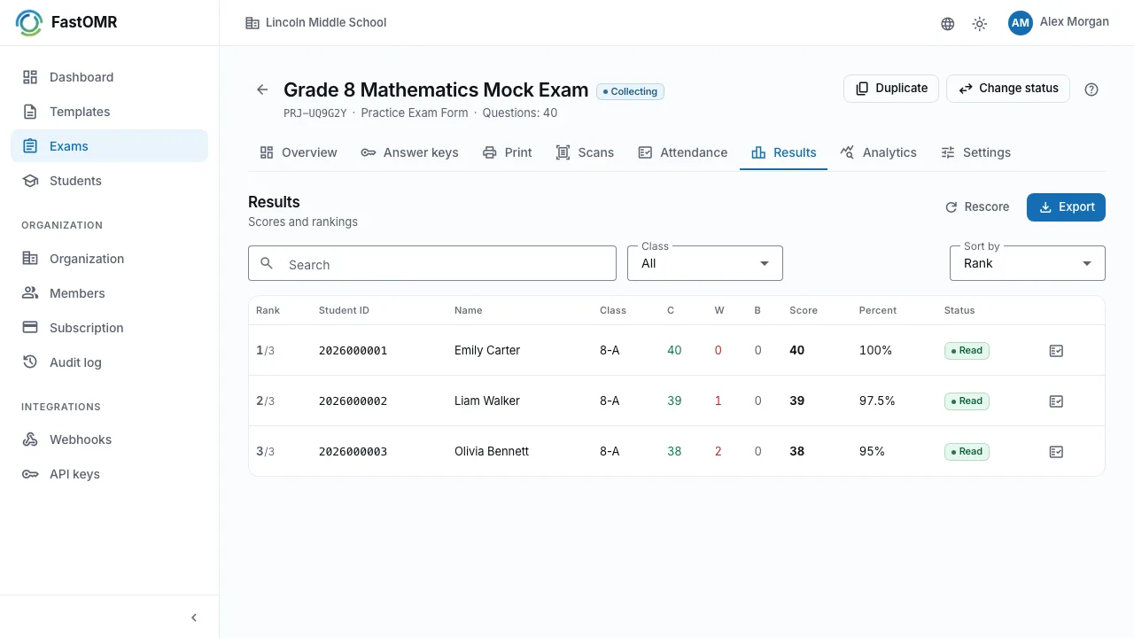Open the exam Settings tab
This screenshot has width=1134, height=638.
click(975, 152)
